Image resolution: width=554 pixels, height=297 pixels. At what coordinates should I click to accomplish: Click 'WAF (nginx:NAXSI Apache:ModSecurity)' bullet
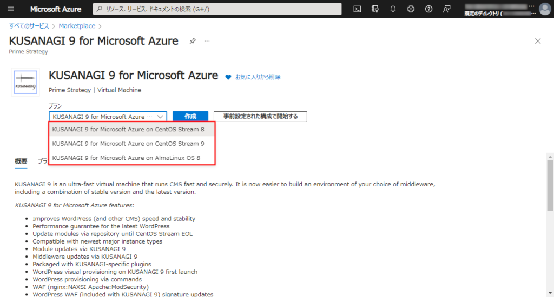(90, 287)
